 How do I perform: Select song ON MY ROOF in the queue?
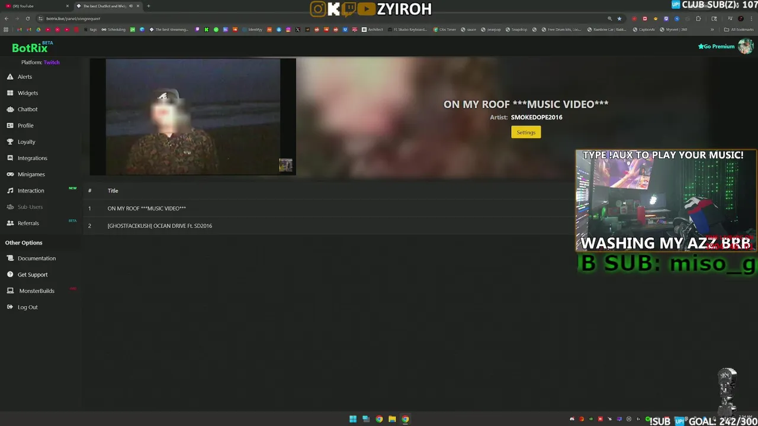[146, 208]
